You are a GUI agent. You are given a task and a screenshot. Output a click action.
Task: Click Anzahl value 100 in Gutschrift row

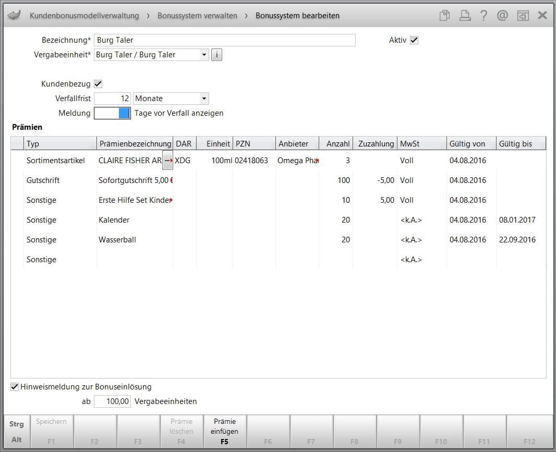coord(344,180)
